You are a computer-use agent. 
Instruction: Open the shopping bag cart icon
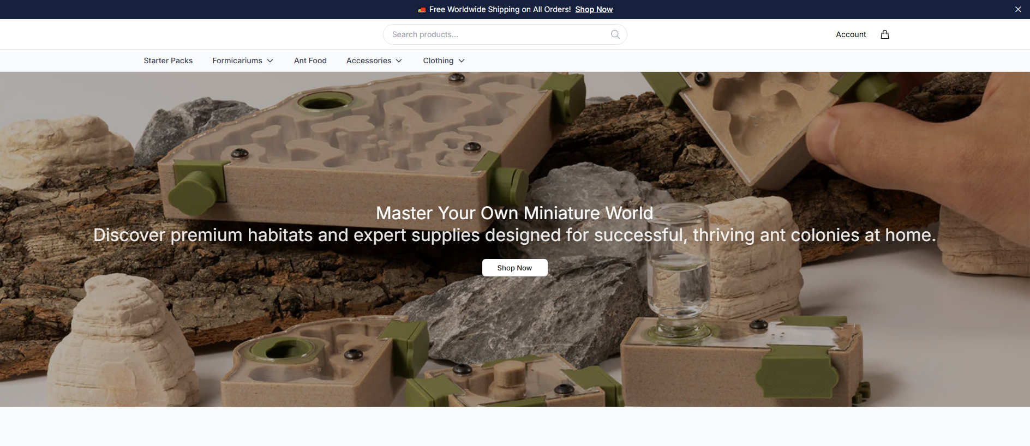click(x=885, y=34)
